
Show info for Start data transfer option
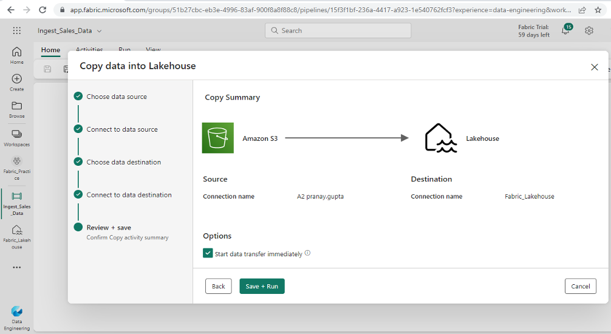coord(307,253)
